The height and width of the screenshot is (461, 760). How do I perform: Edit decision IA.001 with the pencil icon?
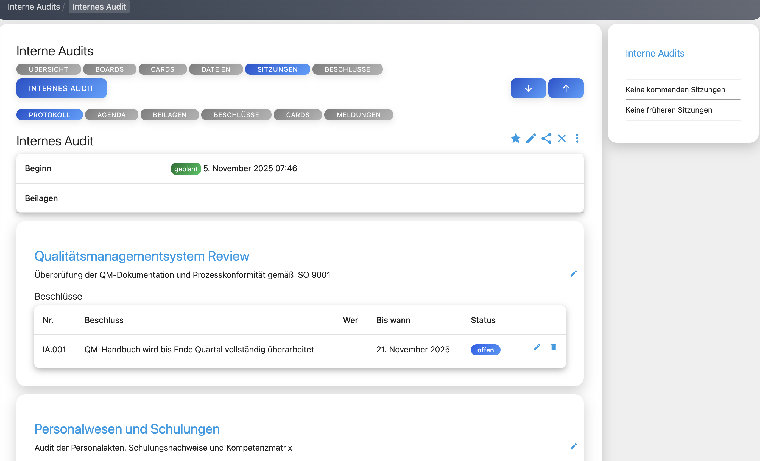537,347
